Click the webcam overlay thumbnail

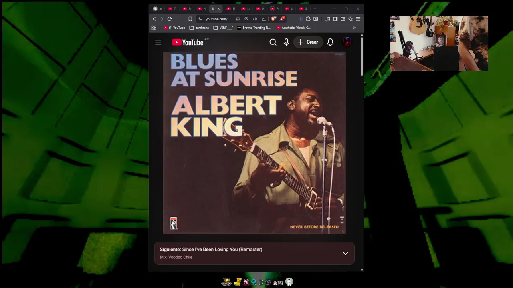[439, 43]
